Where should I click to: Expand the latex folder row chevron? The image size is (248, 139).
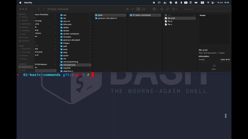(x=90, y=53)
